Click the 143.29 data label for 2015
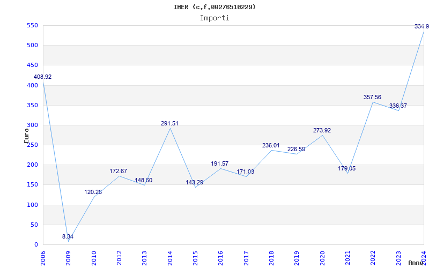This screenshot has width=429, height=268. pos(194,182)
